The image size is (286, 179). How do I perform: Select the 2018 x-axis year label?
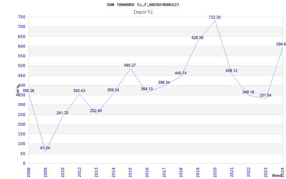pyautogui.click(x=181, y=173)
